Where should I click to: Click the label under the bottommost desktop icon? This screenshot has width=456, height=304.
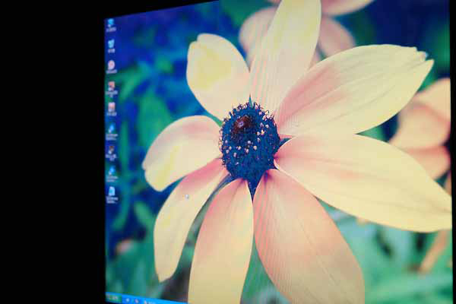(112, 201)
